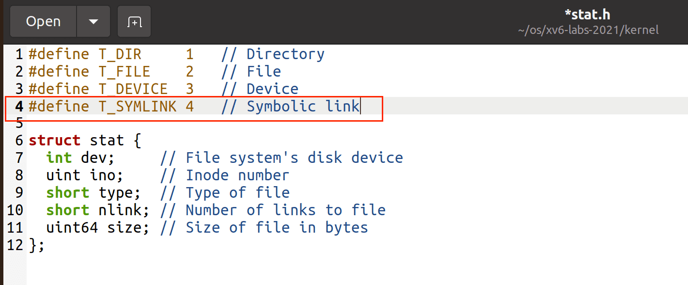Image resolution: width=688 pixels, height=285 pixels.
Task: Click line number 5 in the gutter
Action: (x=19, y=123)
